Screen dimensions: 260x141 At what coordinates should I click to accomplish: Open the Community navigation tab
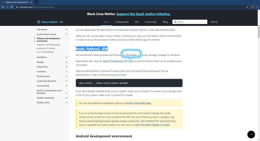click(150, 22)
